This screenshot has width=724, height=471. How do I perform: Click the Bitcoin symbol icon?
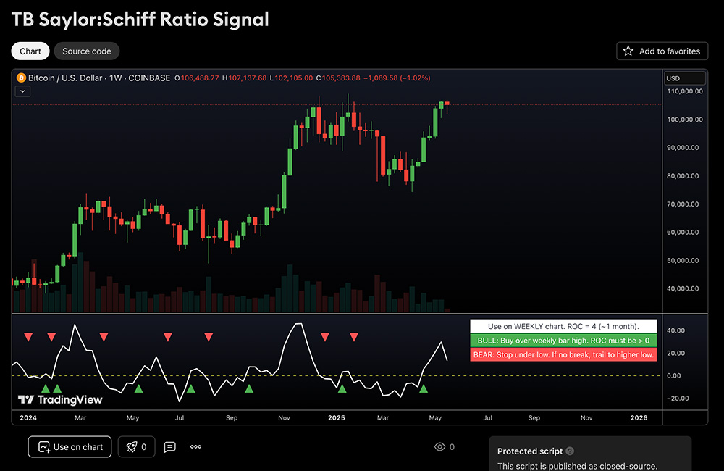point(21,78)
